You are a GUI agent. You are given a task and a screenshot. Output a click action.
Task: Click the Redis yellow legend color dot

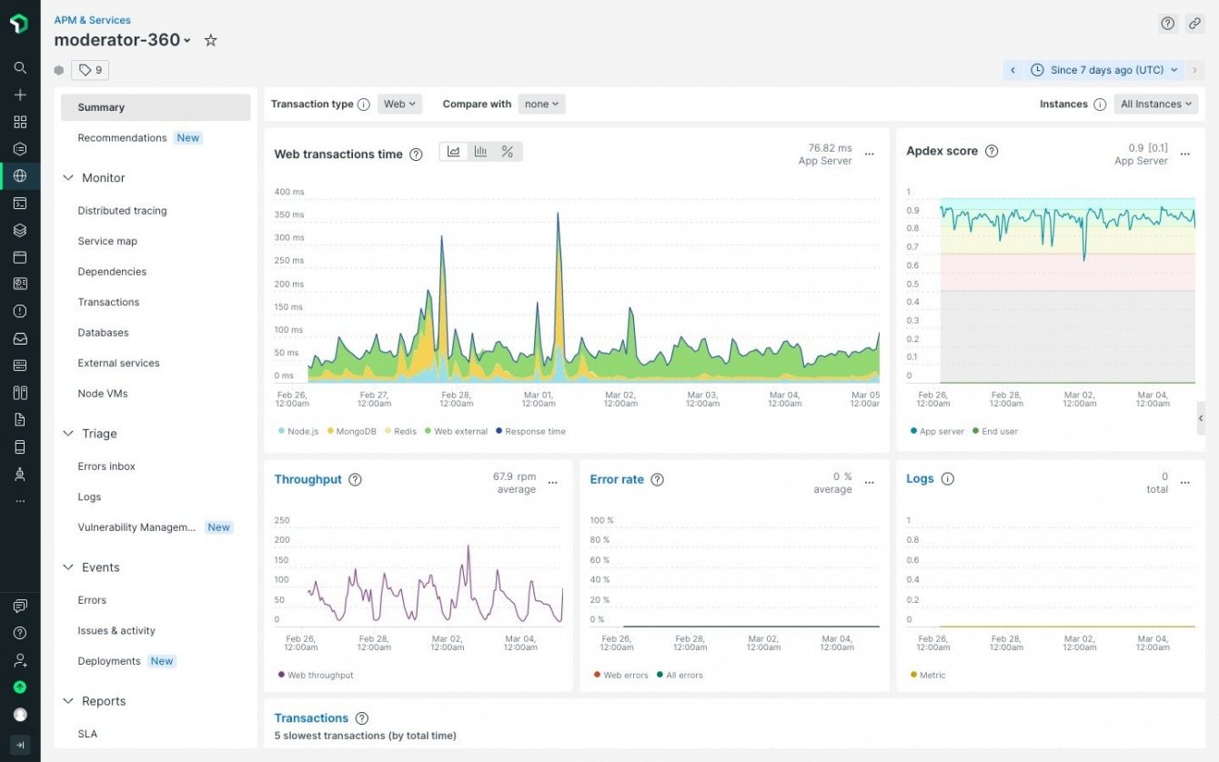pyautogui.click(x=388, y=431)
